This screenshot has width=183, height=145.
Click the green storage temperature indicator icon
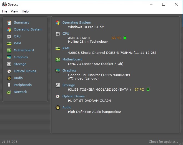click(148, 89)
